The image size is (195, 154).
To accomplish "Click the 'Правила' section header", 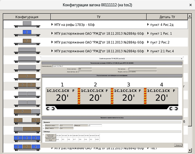I will click(112, 122).
